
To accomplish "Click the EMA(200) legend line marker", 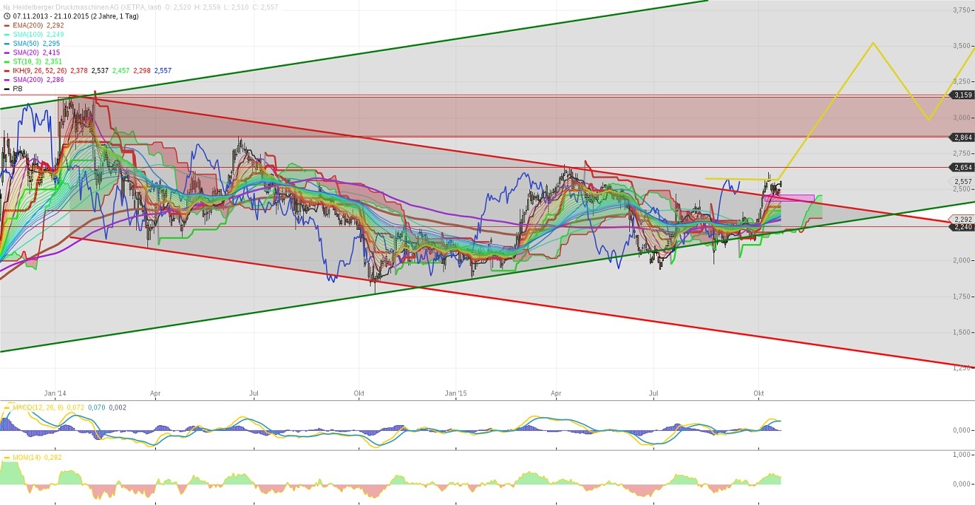I will [x=6, y=25].
